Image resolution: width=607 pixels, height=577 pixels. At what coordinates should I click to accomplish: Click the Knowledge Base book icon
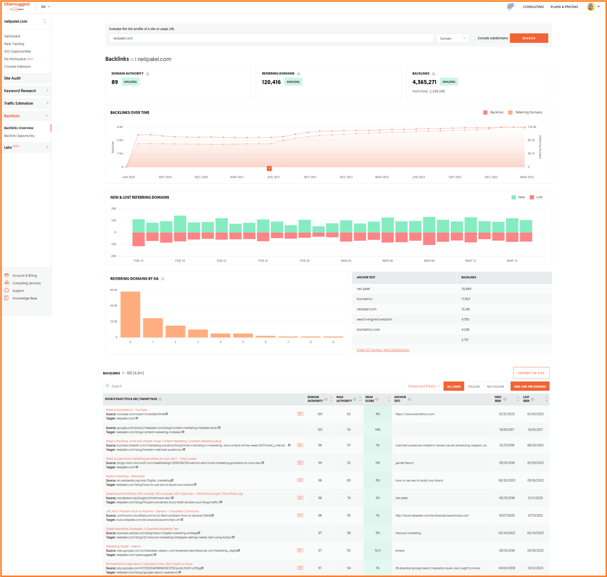tap(7, 298)
